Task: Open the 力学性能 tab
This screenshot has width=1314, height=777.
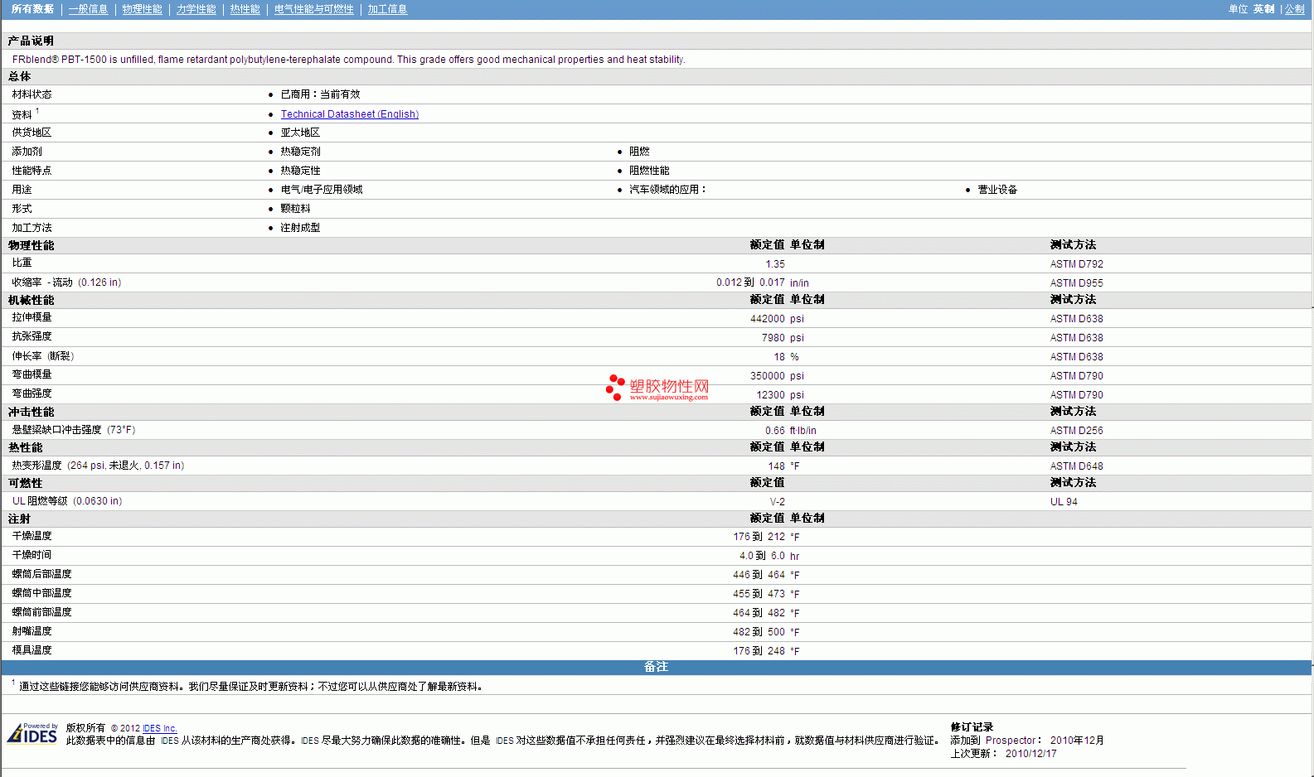Action: point(196,9)
